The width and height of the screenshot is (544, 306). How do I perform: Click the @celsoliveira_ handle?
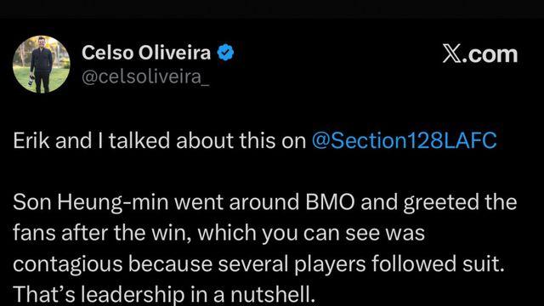[x=145, y=77]
